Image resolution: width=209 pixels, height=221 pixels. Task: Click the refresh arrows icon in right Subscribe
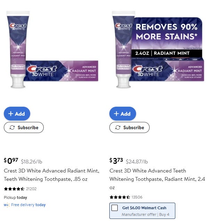(118, 127)
